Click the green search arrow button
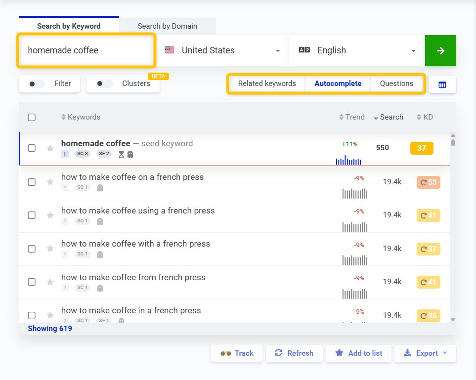 pyautogui.click(x=440, y=50)
